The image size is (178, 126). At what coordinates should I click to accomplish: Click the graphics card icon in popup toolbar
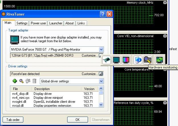coord(107,60)
